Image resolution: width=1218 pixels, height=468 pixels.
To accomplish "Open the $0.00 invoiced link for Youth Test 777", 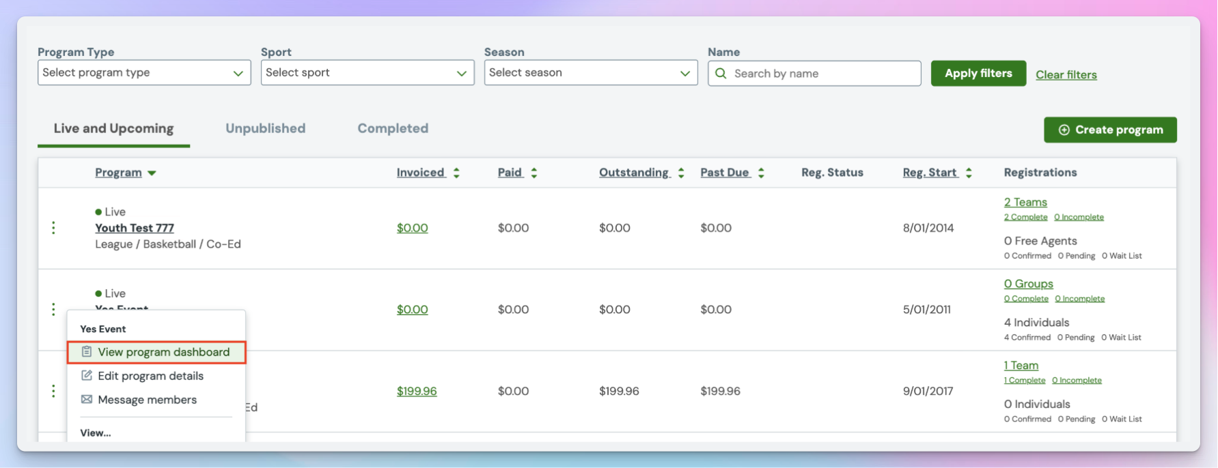I will (413, 228).
